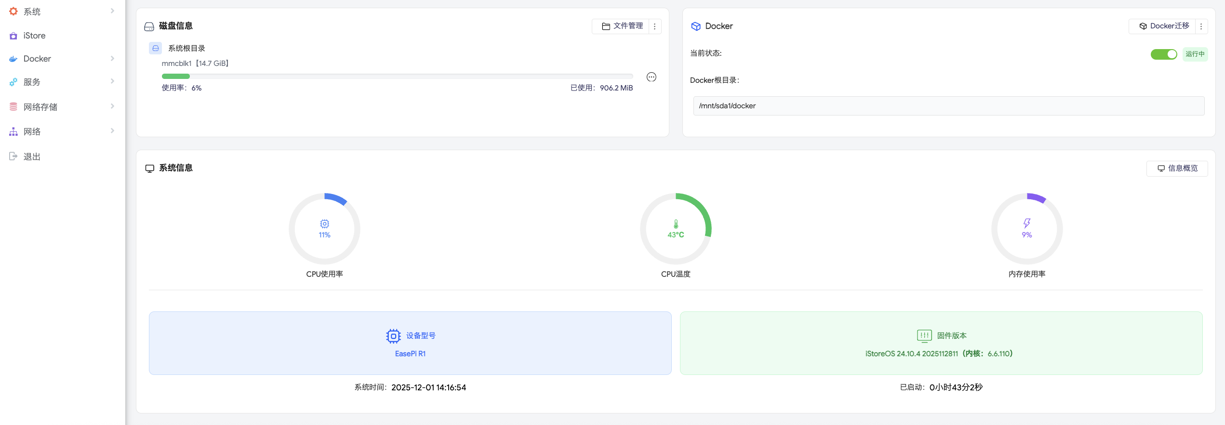Screen dimensions: 1225x425
Task: Click the disk usage progress bar
Action: tap(397, 77)
